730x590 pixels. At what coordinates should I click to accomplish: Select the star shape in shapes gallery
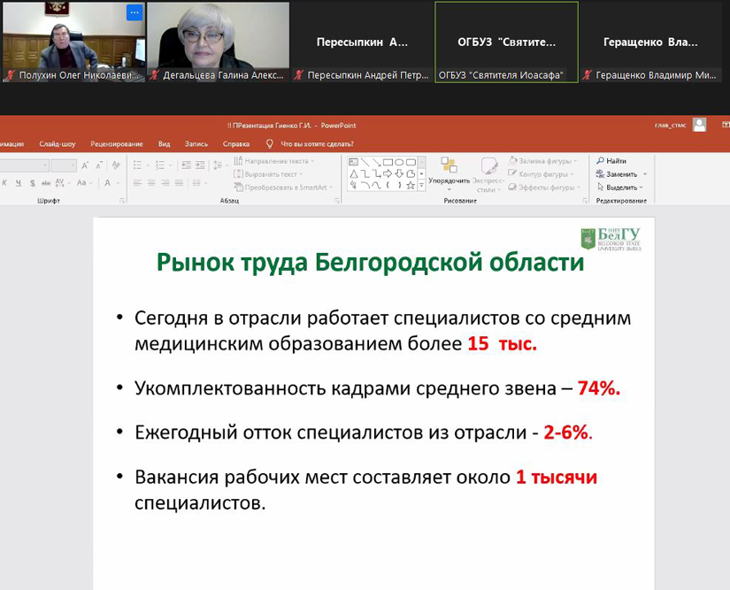pyautogui.click(x=411, y=185)
